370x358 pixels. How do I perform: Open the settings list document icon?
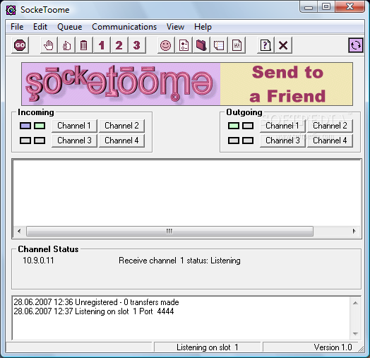[x=184, y=45]
